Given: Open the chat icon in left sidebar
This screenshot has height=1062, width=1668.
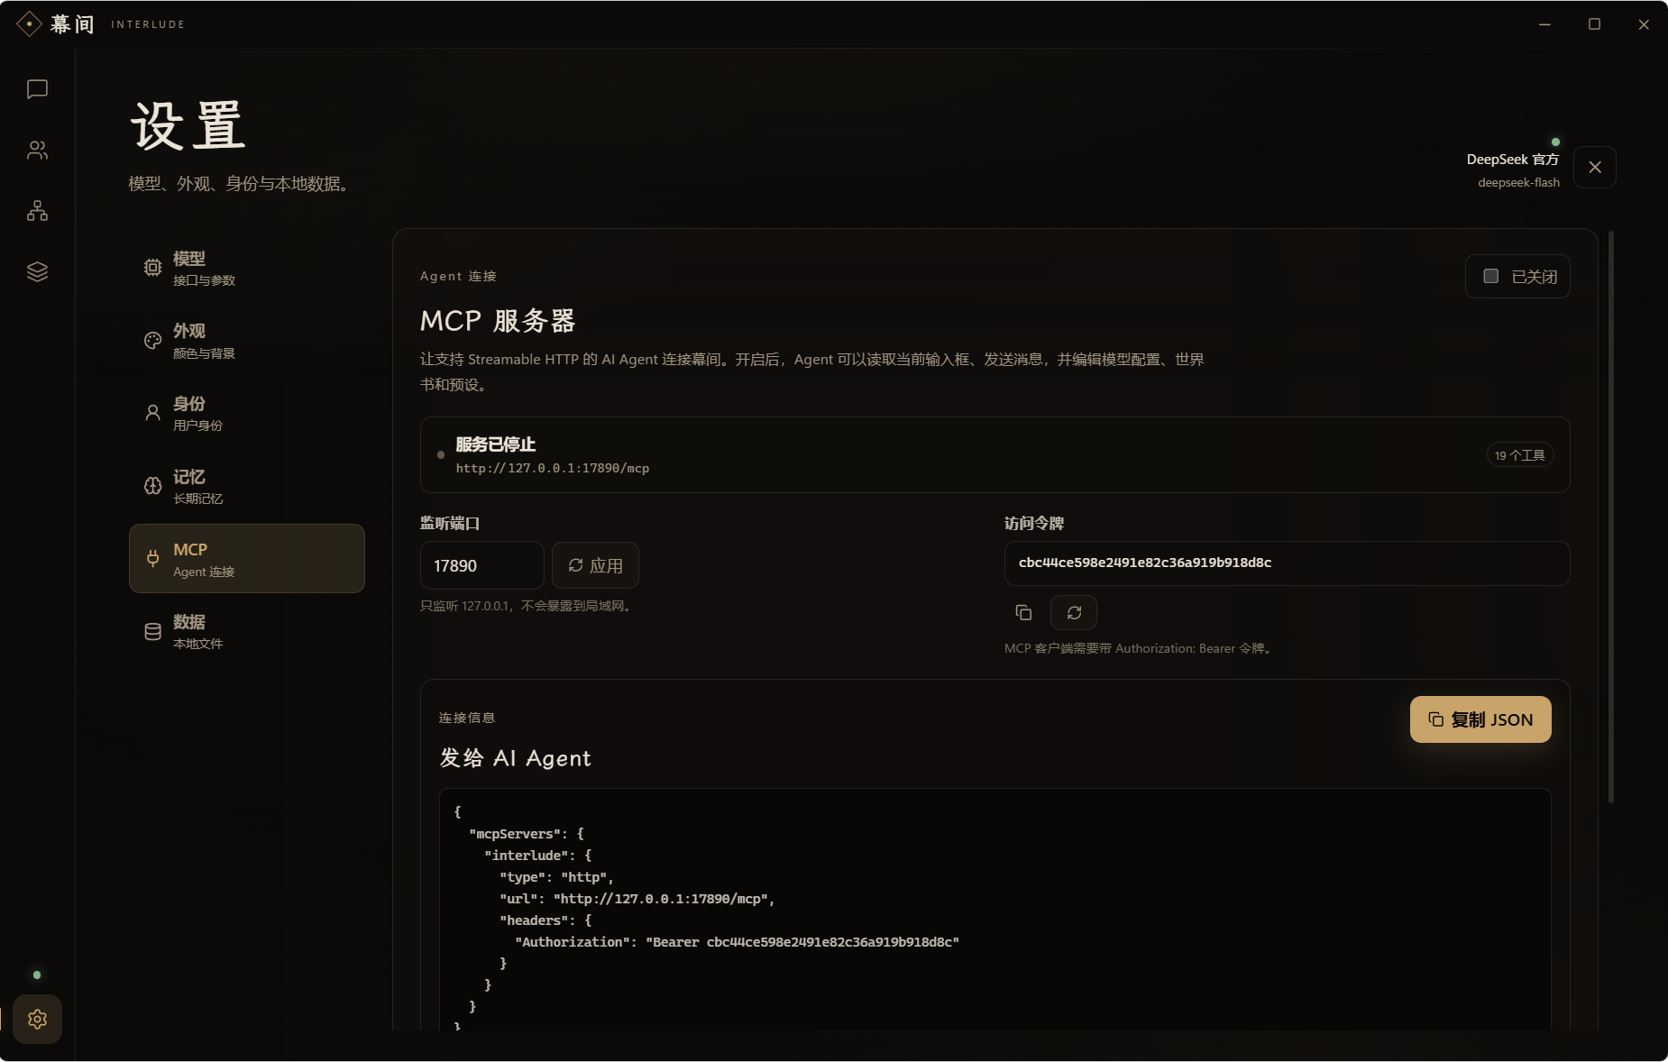Looking at the screenshot, I should 37,89.
